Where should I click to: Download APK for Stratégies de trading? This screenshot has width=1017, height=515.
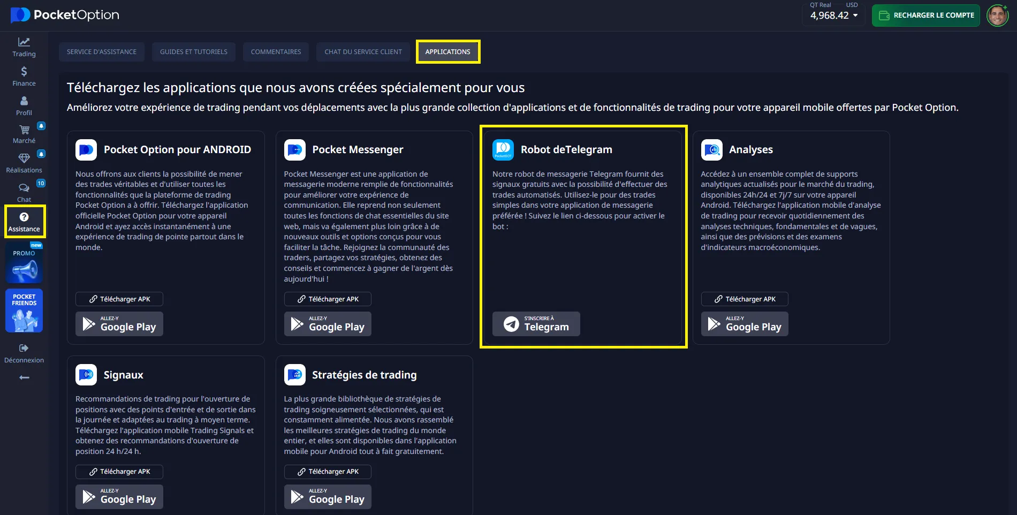point(328,472)
